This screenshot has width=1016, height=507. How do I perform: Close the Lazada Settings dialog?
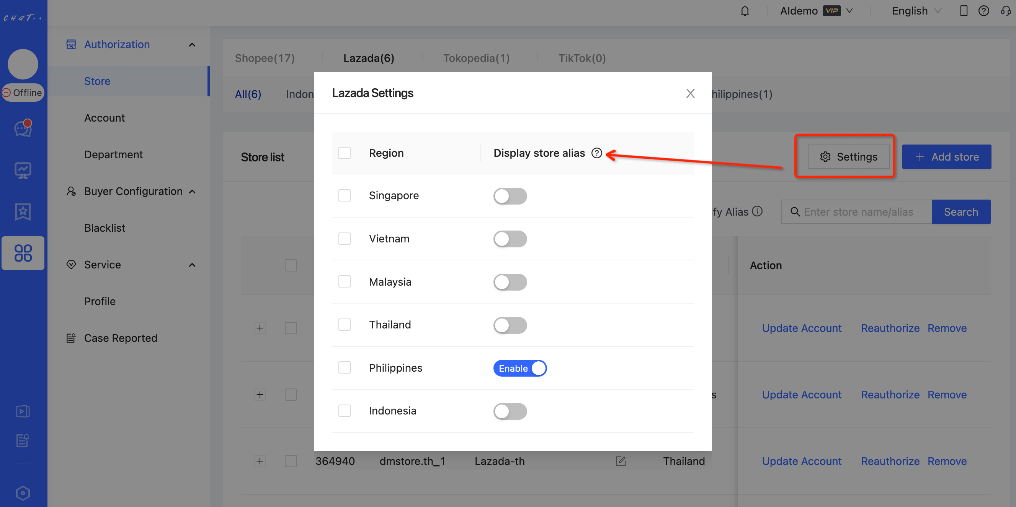point(690,93)
